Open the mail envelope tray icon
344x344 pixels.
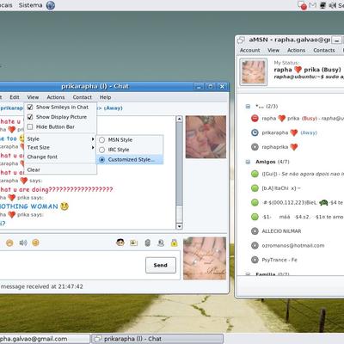click(x=313, y=5)
